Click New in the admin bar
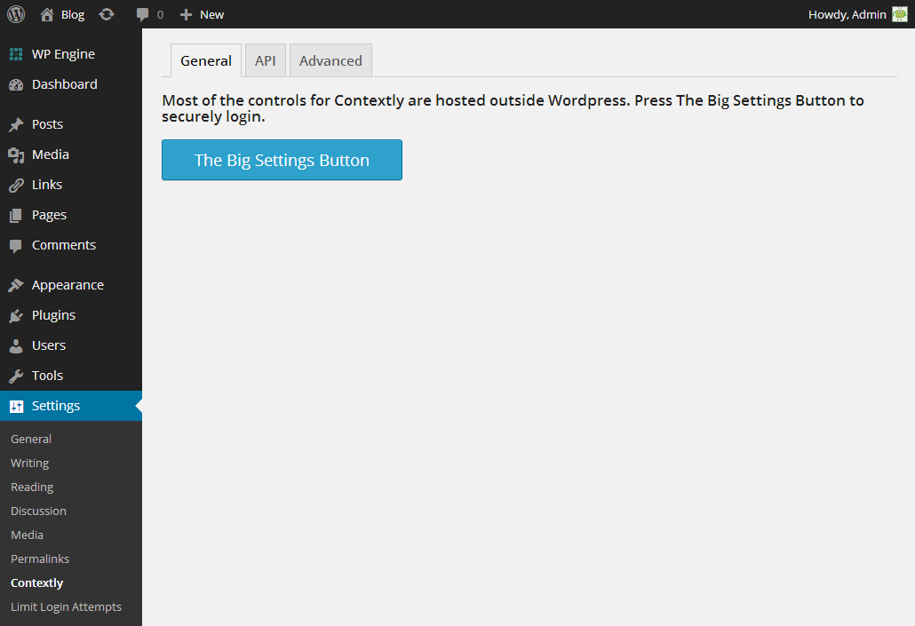Viewport: 915px width, 626px height. 211,14
